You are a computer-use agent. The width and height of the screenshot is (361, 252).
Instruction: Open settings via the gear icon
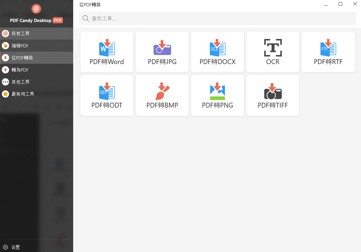coord(5,247)
